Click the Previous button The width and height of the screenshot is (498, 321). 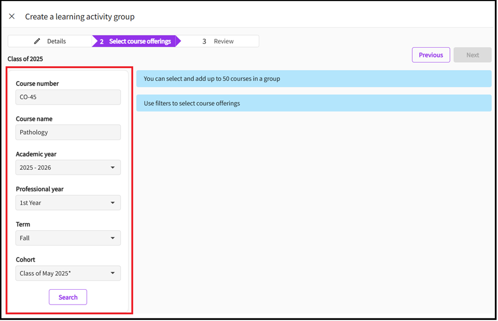click(431, 55)
